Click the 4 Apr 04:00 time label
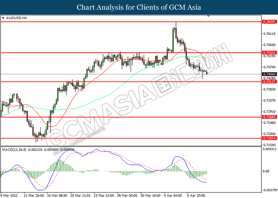Image resolution: width=278 pixels, height=198 pixels. coord(173,195)
